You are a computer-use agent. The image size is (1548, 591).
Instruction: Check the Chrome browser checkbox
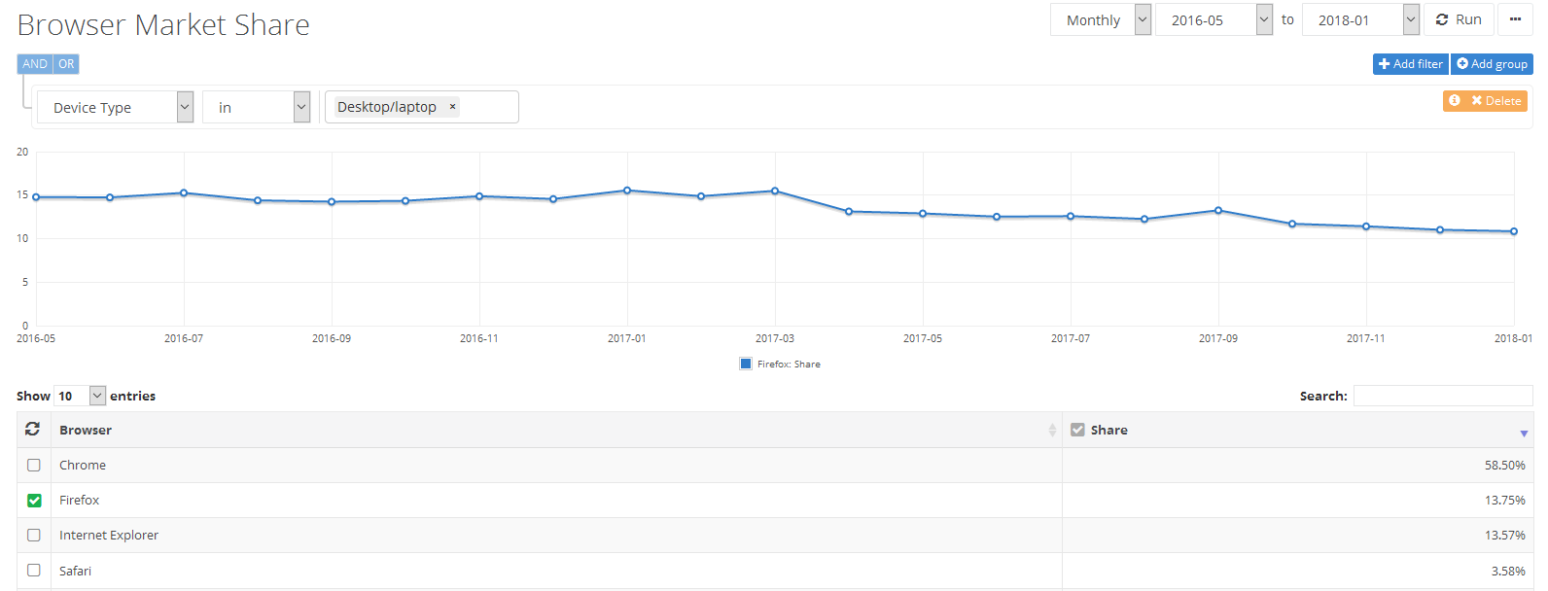point(34,465)
